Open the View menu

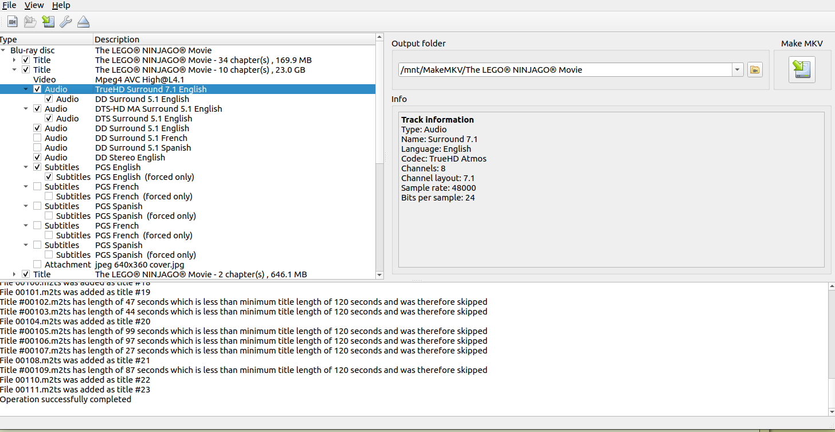[x=34, y=5]
